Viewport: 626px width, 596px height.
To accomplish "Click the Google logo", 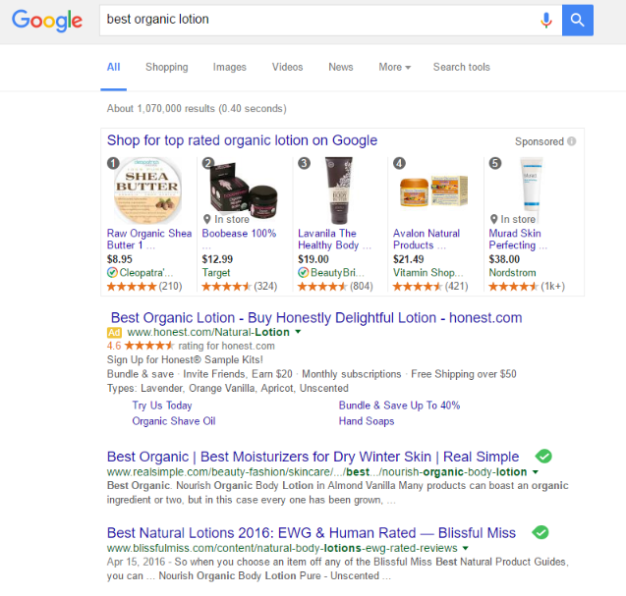I will 47,21.
